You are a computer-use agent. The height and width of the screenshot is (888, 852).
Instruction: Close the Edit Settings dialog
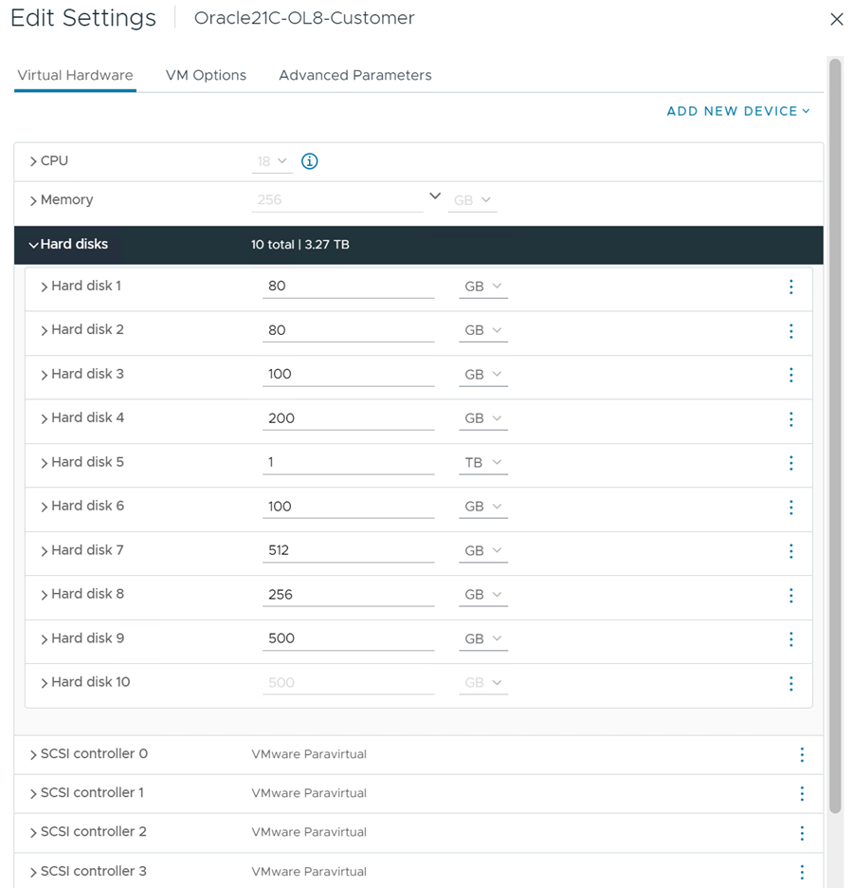tap(836, 19)
